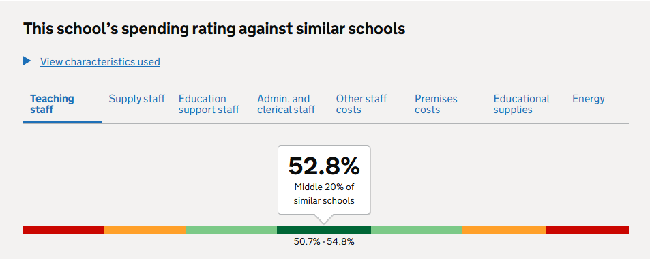Image resolution: width=650 pixels, height=259 pixels.
Task: Open the Premises costs tab
Action: click(x=436, y=104)
